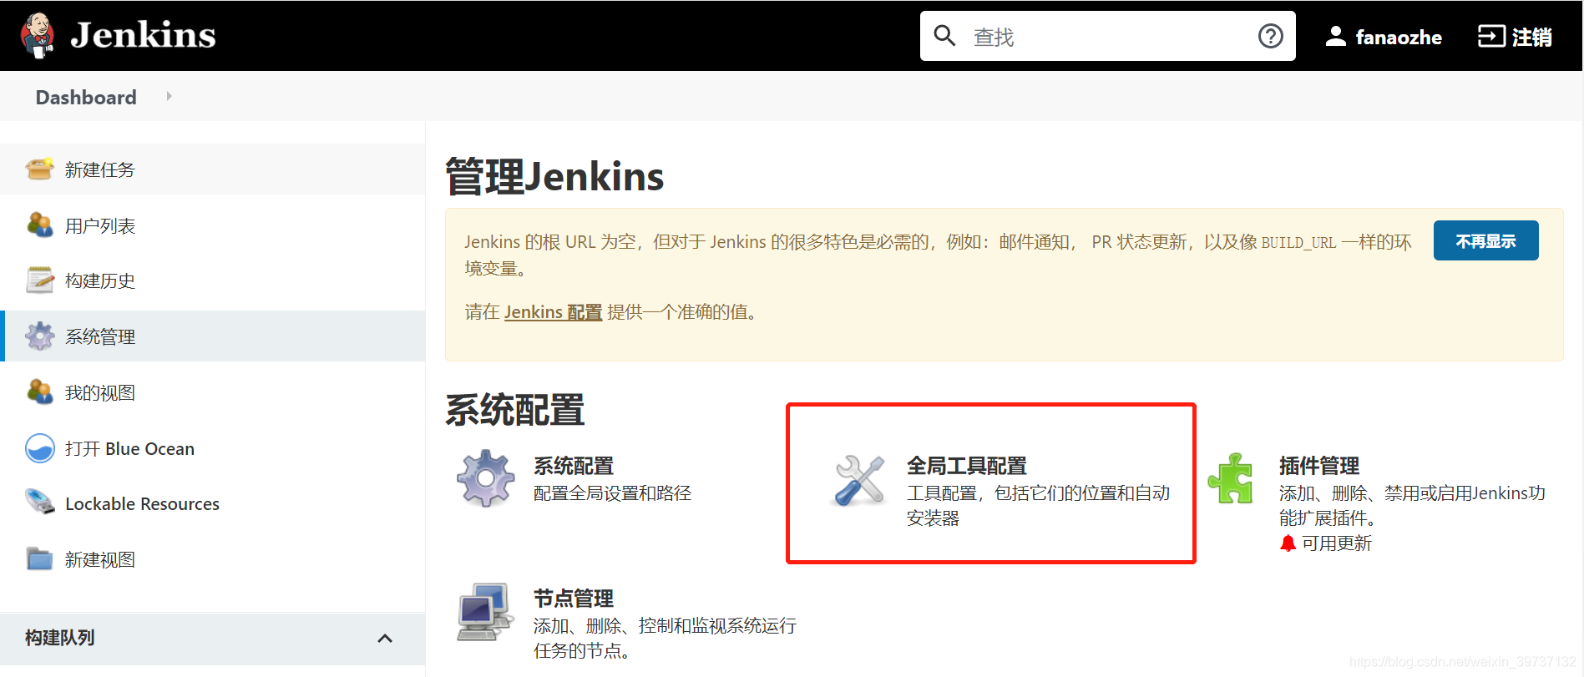This screenshot has height=677, width=1584.
Task: Click the logout arrow icon
Action: [x=1491, y=36]
